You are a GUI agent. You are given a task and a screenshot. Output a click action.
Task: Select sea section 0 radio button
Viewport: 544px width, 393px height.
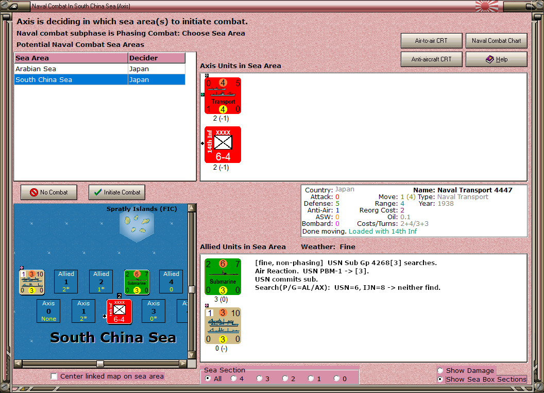(x=336, y=379)
